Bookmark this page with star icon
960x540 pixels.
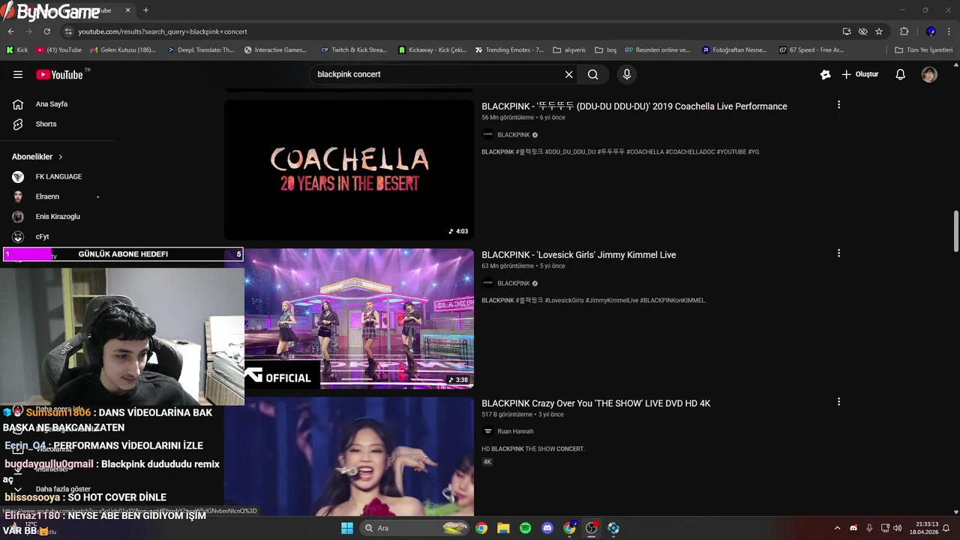[x=879, y=31]
